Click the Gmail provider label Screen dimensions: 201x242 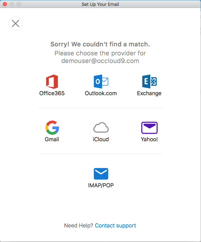[52, 139]
